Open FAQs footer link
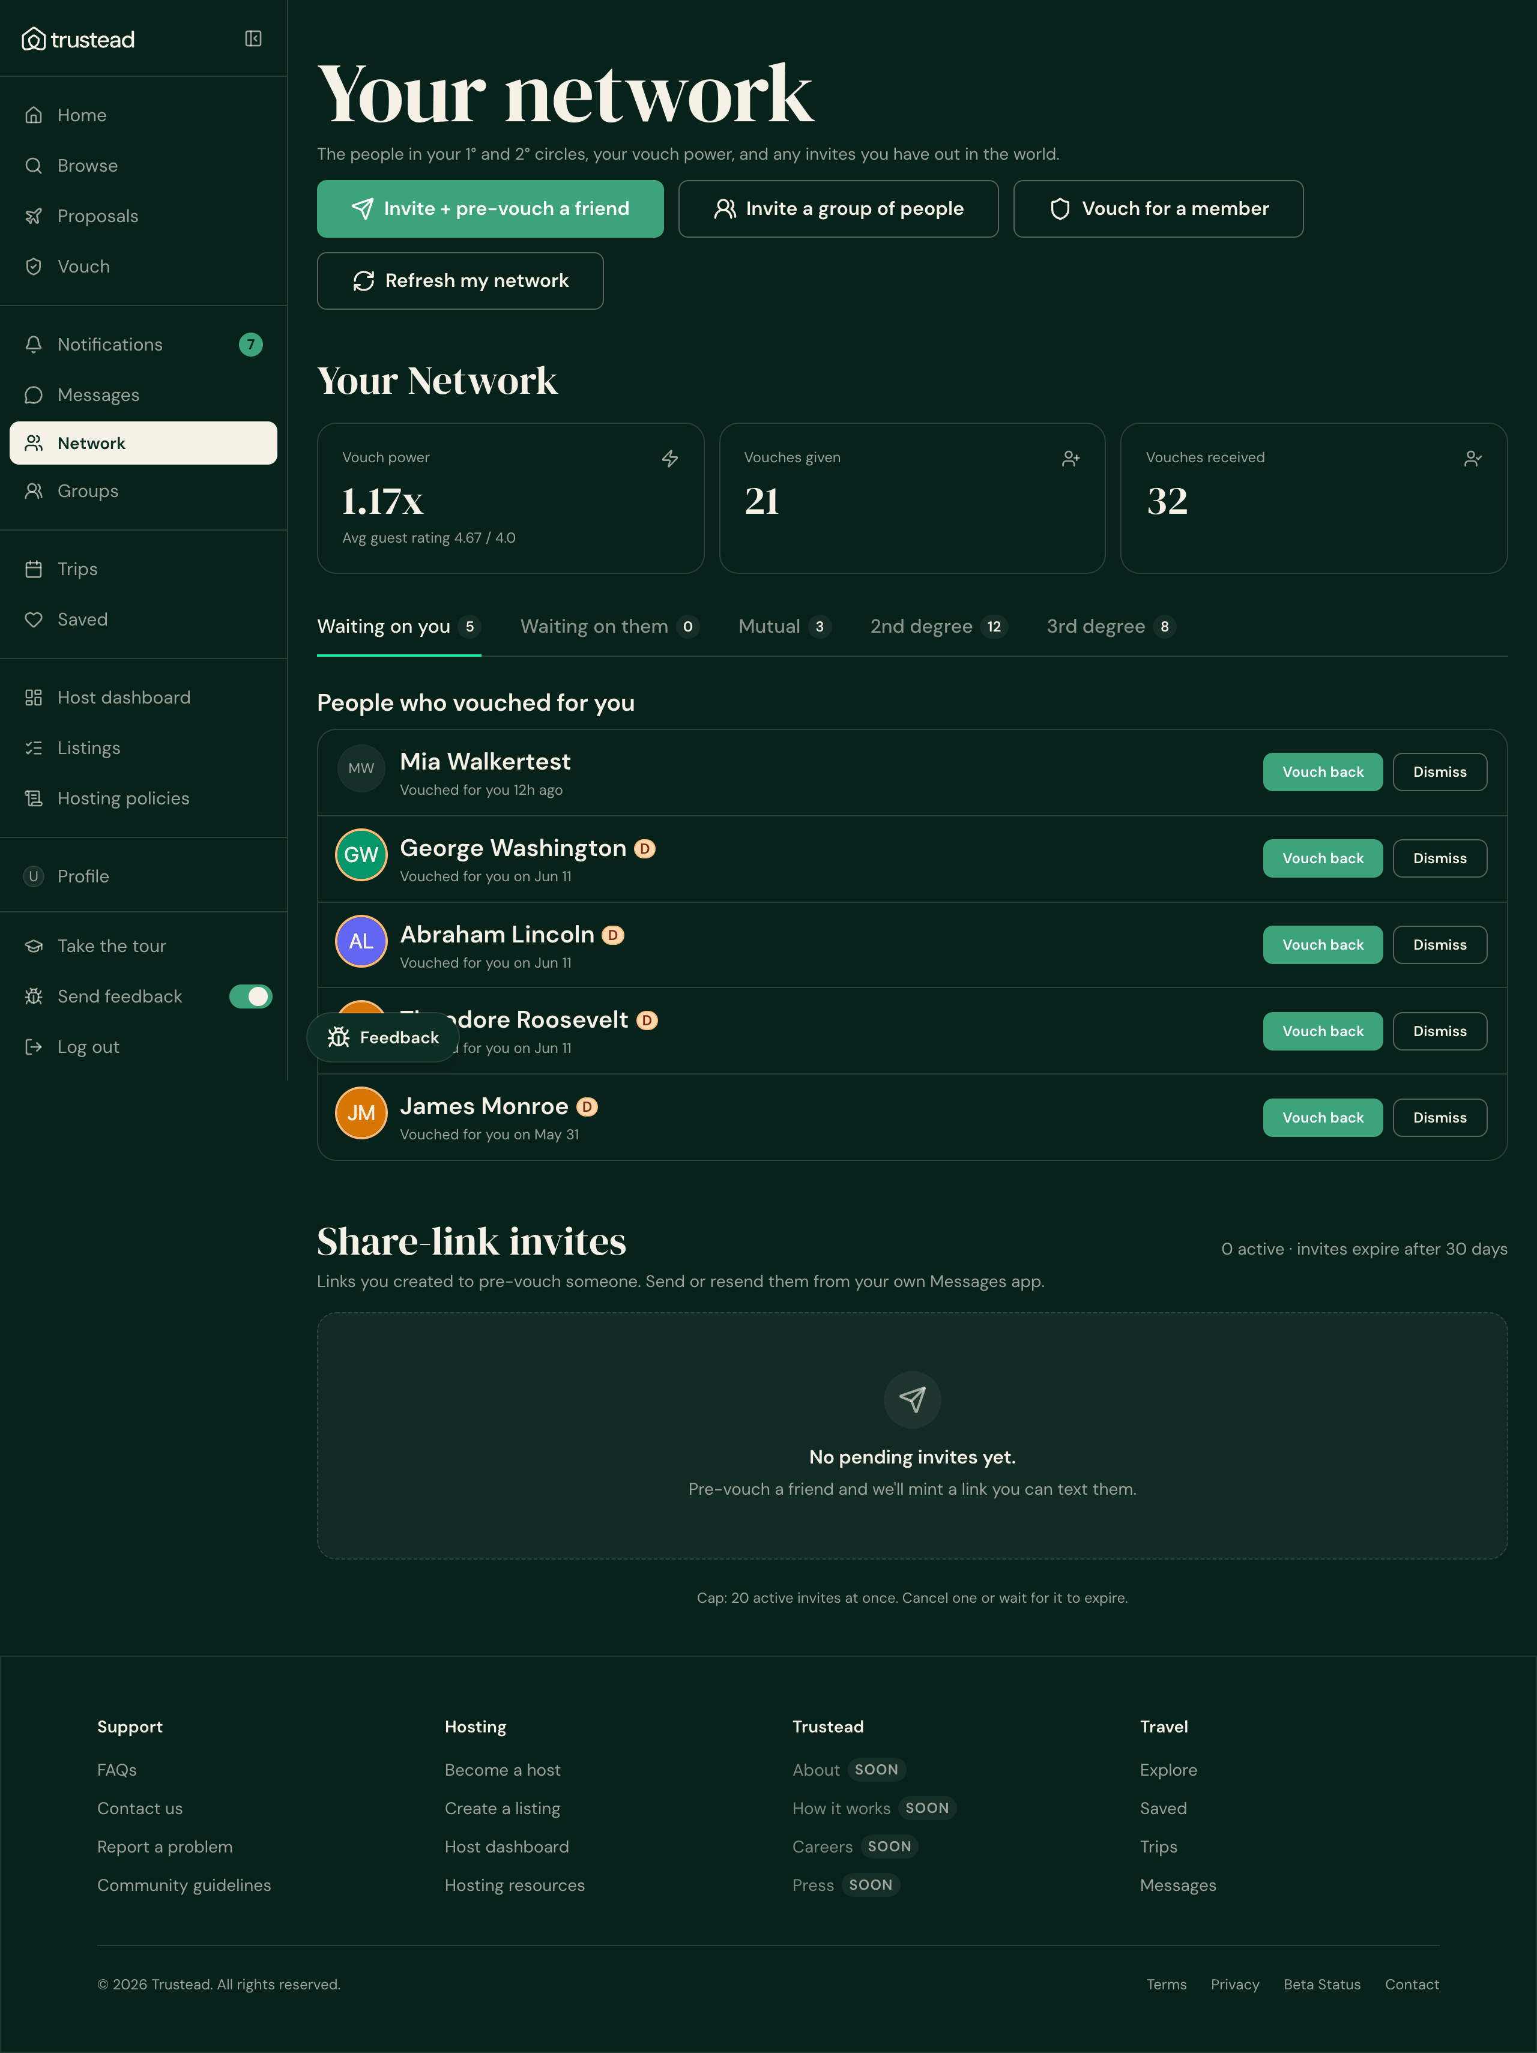 click(117, 1770)
